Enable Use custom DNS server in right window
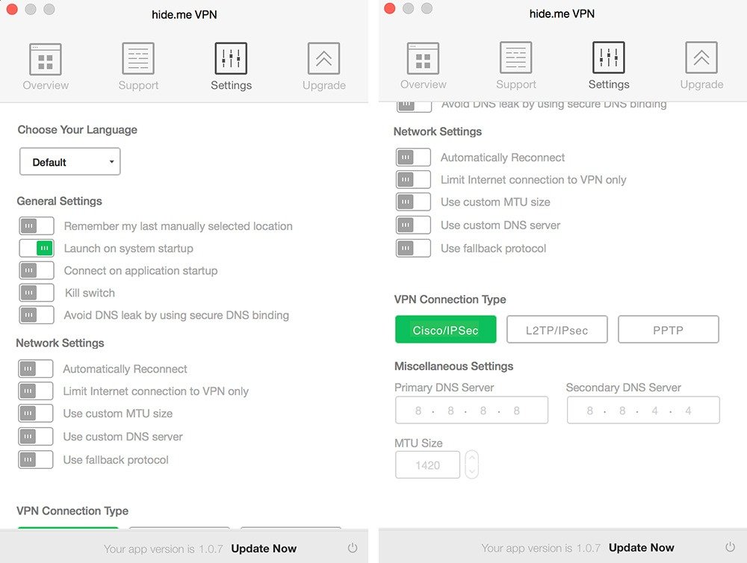Screen dimensions: 747x563 click(x=414, y=225)
